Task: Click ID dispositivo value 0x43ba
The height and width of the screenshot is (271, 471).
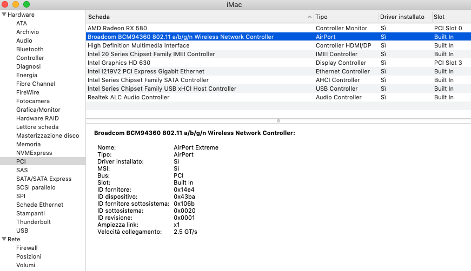Action: 184,197
